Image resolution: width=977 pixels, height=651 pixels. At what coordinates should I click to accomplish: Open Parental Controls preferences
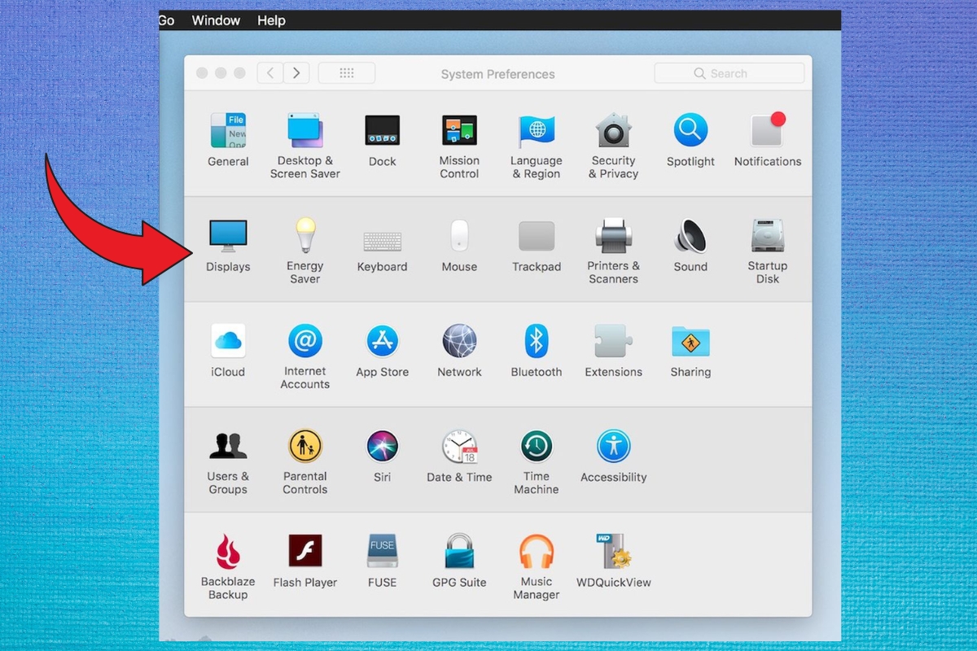pyautogui.click(x=305, y=461)
